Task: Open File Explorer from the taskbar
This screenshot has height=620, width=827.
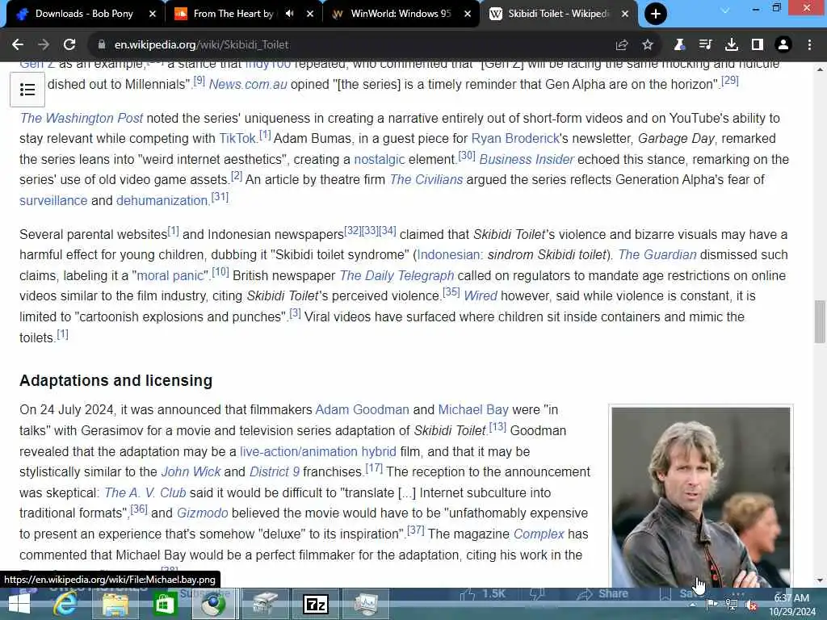Action: pyautogui.click(x=115, y=604)
